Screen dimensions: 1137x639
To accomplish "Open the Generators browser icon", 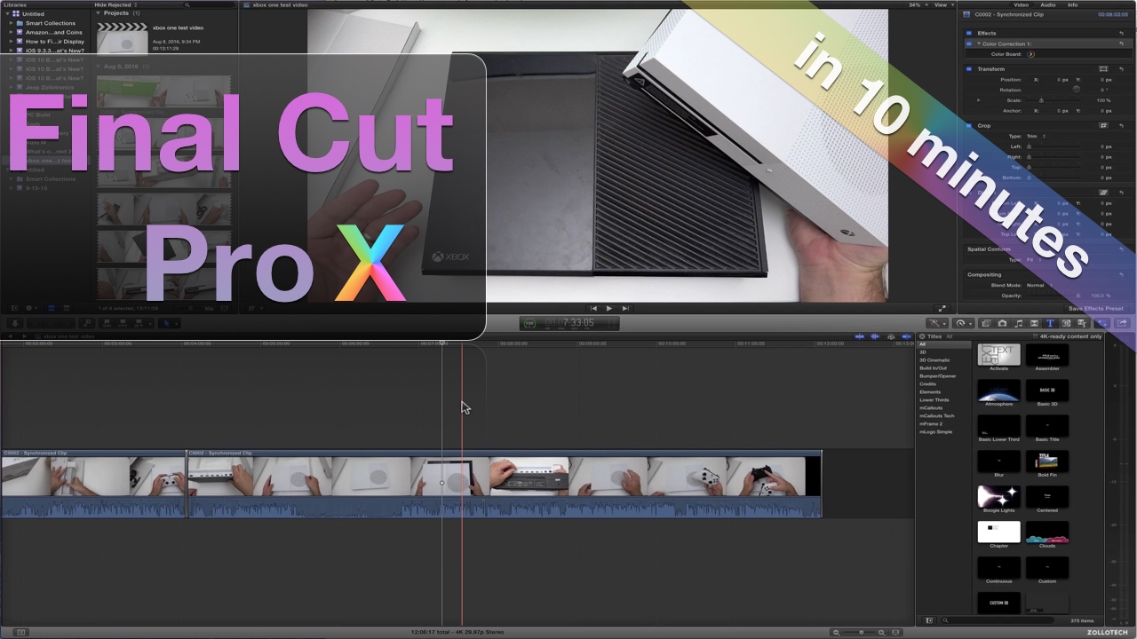I will point(1066,323).
